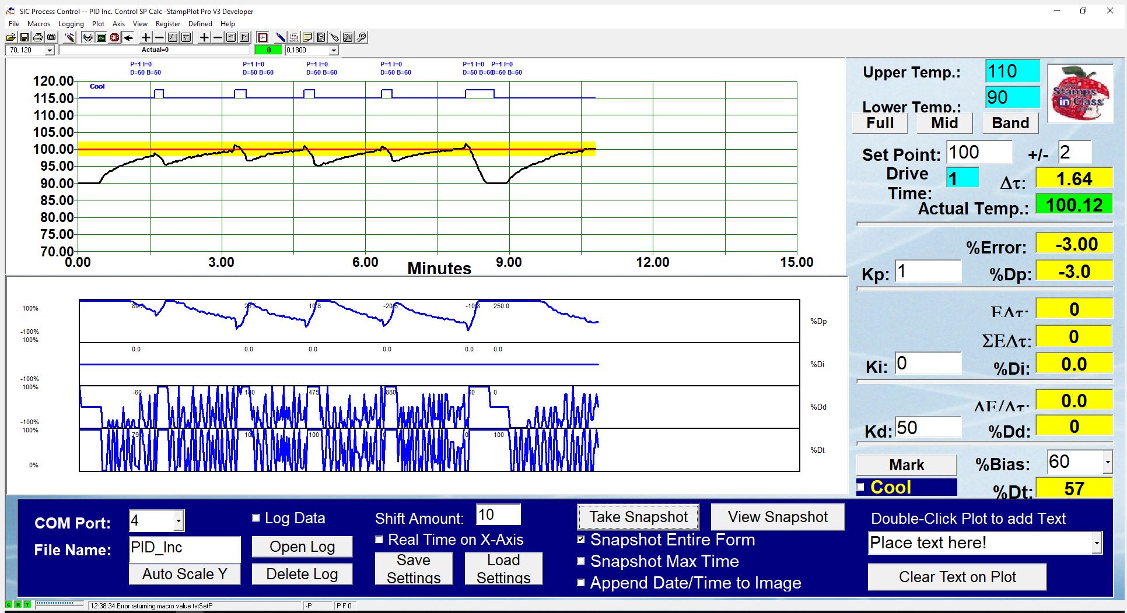The image size is (1127, 613).
Task: Click the Save floppy disk icon
Action: [24, 37]
